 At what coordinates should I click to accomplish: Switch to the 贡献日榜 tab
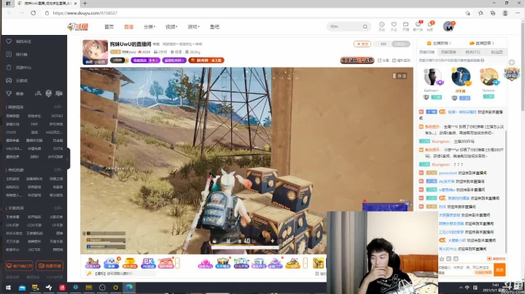pos(427,52)
